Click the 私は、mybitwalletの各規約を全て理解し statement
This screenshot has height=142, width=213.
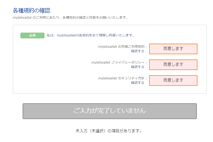point(91,35)
